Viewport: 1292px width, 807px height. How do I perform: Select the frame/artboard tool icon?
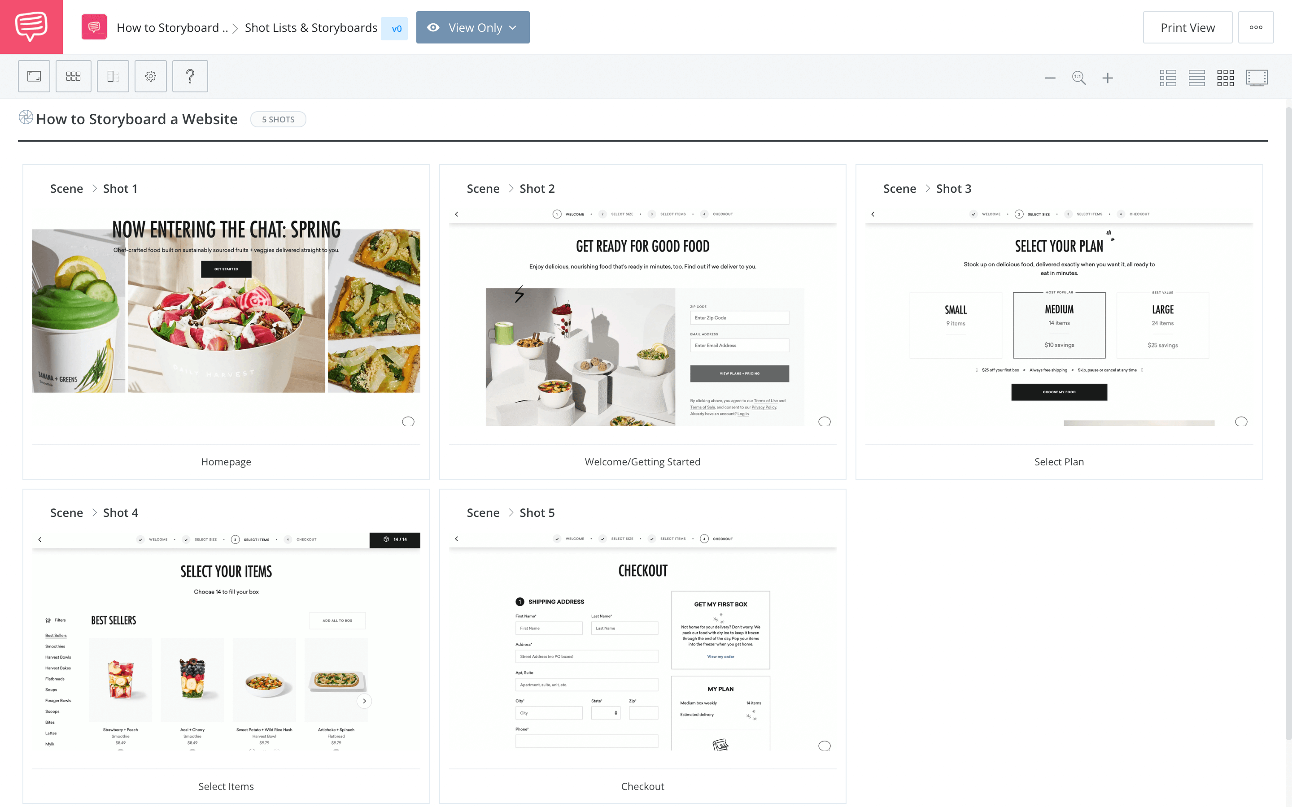(x=35, y=76)
